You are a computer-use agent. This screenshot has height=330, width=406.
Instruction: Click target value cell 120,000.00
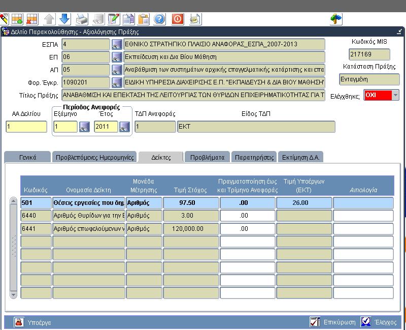tap(191, 229)
